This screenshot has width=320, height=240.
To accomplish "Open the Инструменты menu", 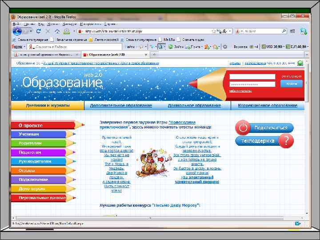I will pos(90,24).
